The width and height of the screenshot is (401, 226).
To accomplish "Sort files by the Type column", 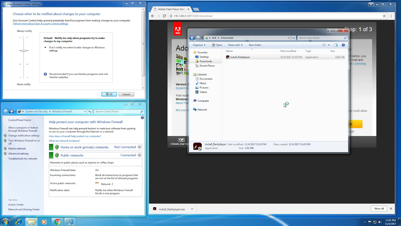I will 317,51.
